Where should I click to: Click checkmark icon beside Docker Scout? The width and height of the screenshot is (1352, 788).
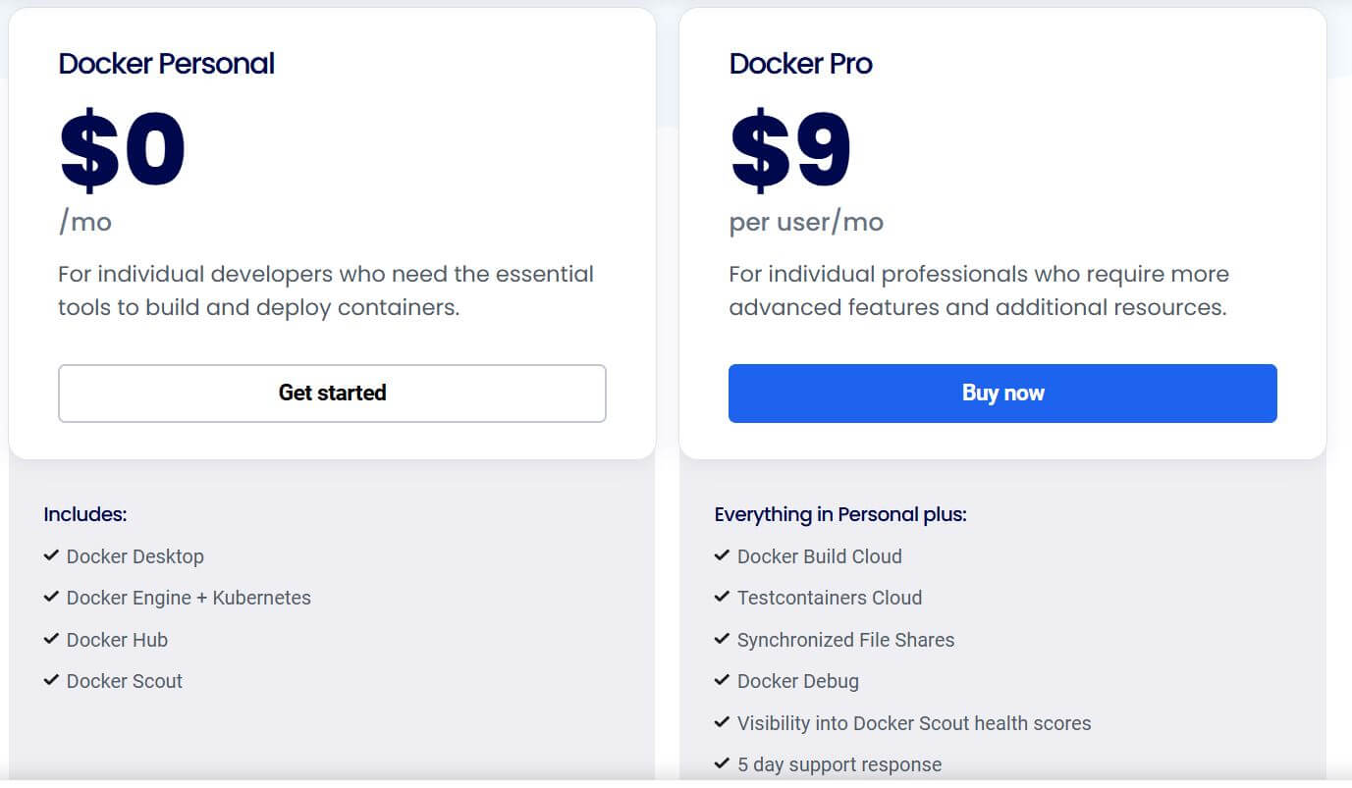51,680
